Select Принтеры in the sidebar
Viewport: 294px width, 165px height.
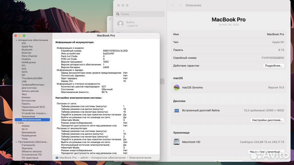[27, 110]
